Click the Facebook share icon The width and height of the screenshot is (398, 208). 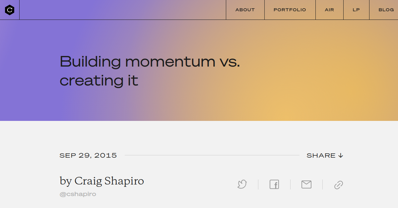pos(274,184)
